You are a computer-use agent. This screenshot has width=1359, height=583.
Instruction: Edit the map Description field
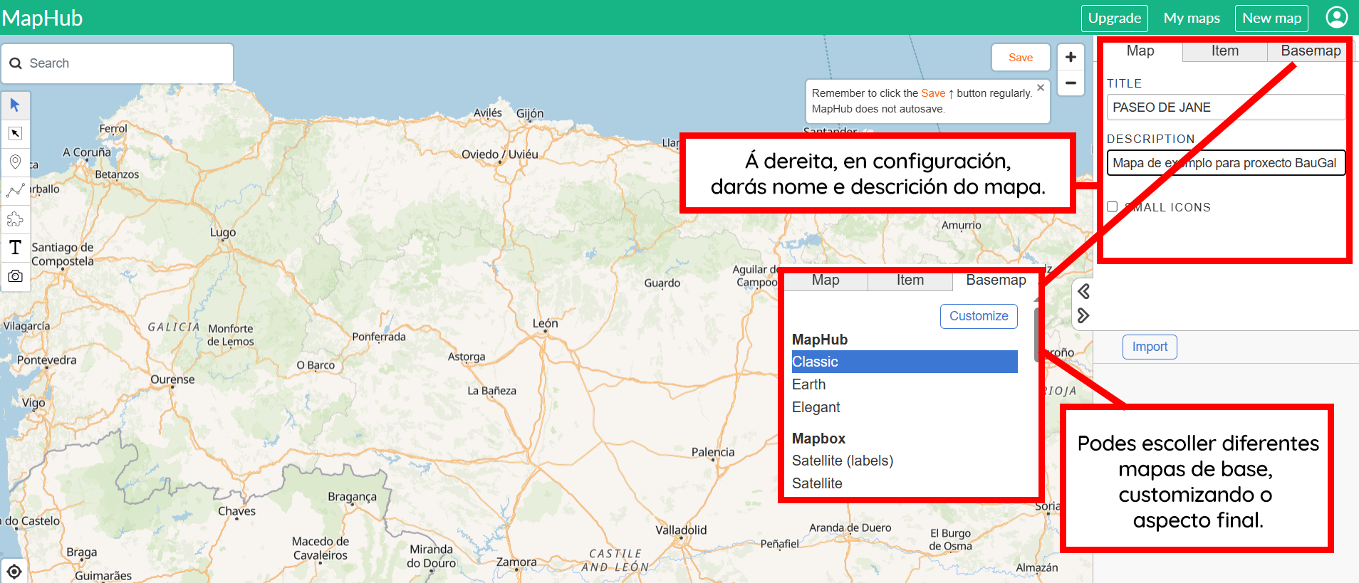1226,163
